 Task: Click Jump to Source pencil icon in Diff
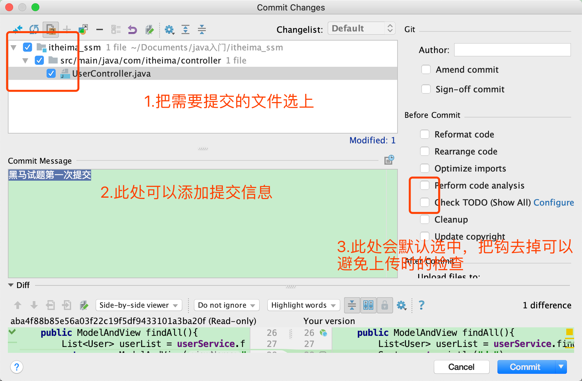tap(84, 305)
